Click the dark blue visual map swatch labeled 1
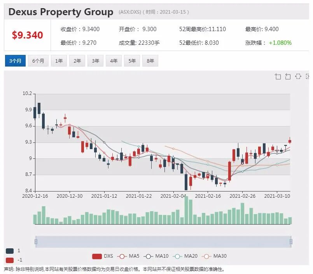Screen dimensions: 313x274 pyautogui.click(x=10, y=251)
